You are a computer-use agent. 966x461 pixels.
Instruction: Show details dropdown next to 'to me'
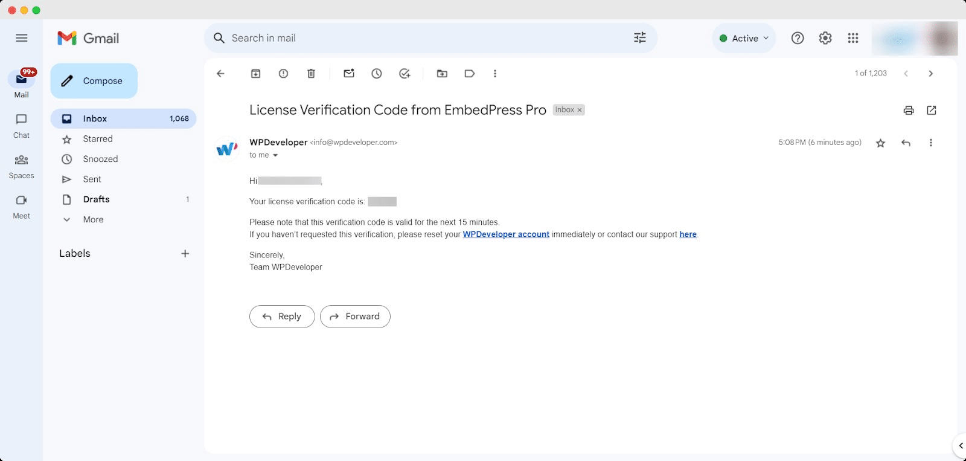(275, 156)
